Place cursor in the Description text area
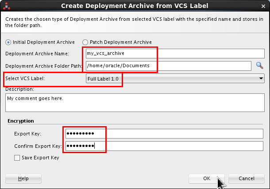Viewport: 270px width, 189px height. (x=135, y=104)
